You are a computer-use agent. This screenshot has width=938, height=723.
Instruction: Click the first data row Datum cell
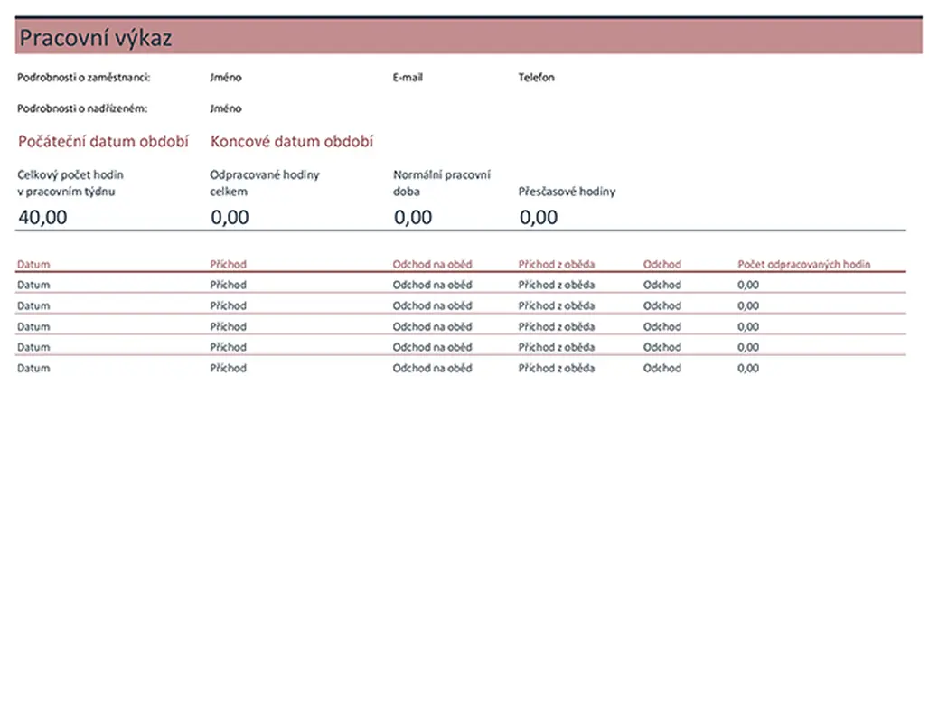pos(33,285)
